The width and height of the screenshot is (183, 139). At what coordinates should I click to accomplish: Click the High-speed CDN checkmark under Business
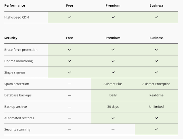[x=156, y=17]
